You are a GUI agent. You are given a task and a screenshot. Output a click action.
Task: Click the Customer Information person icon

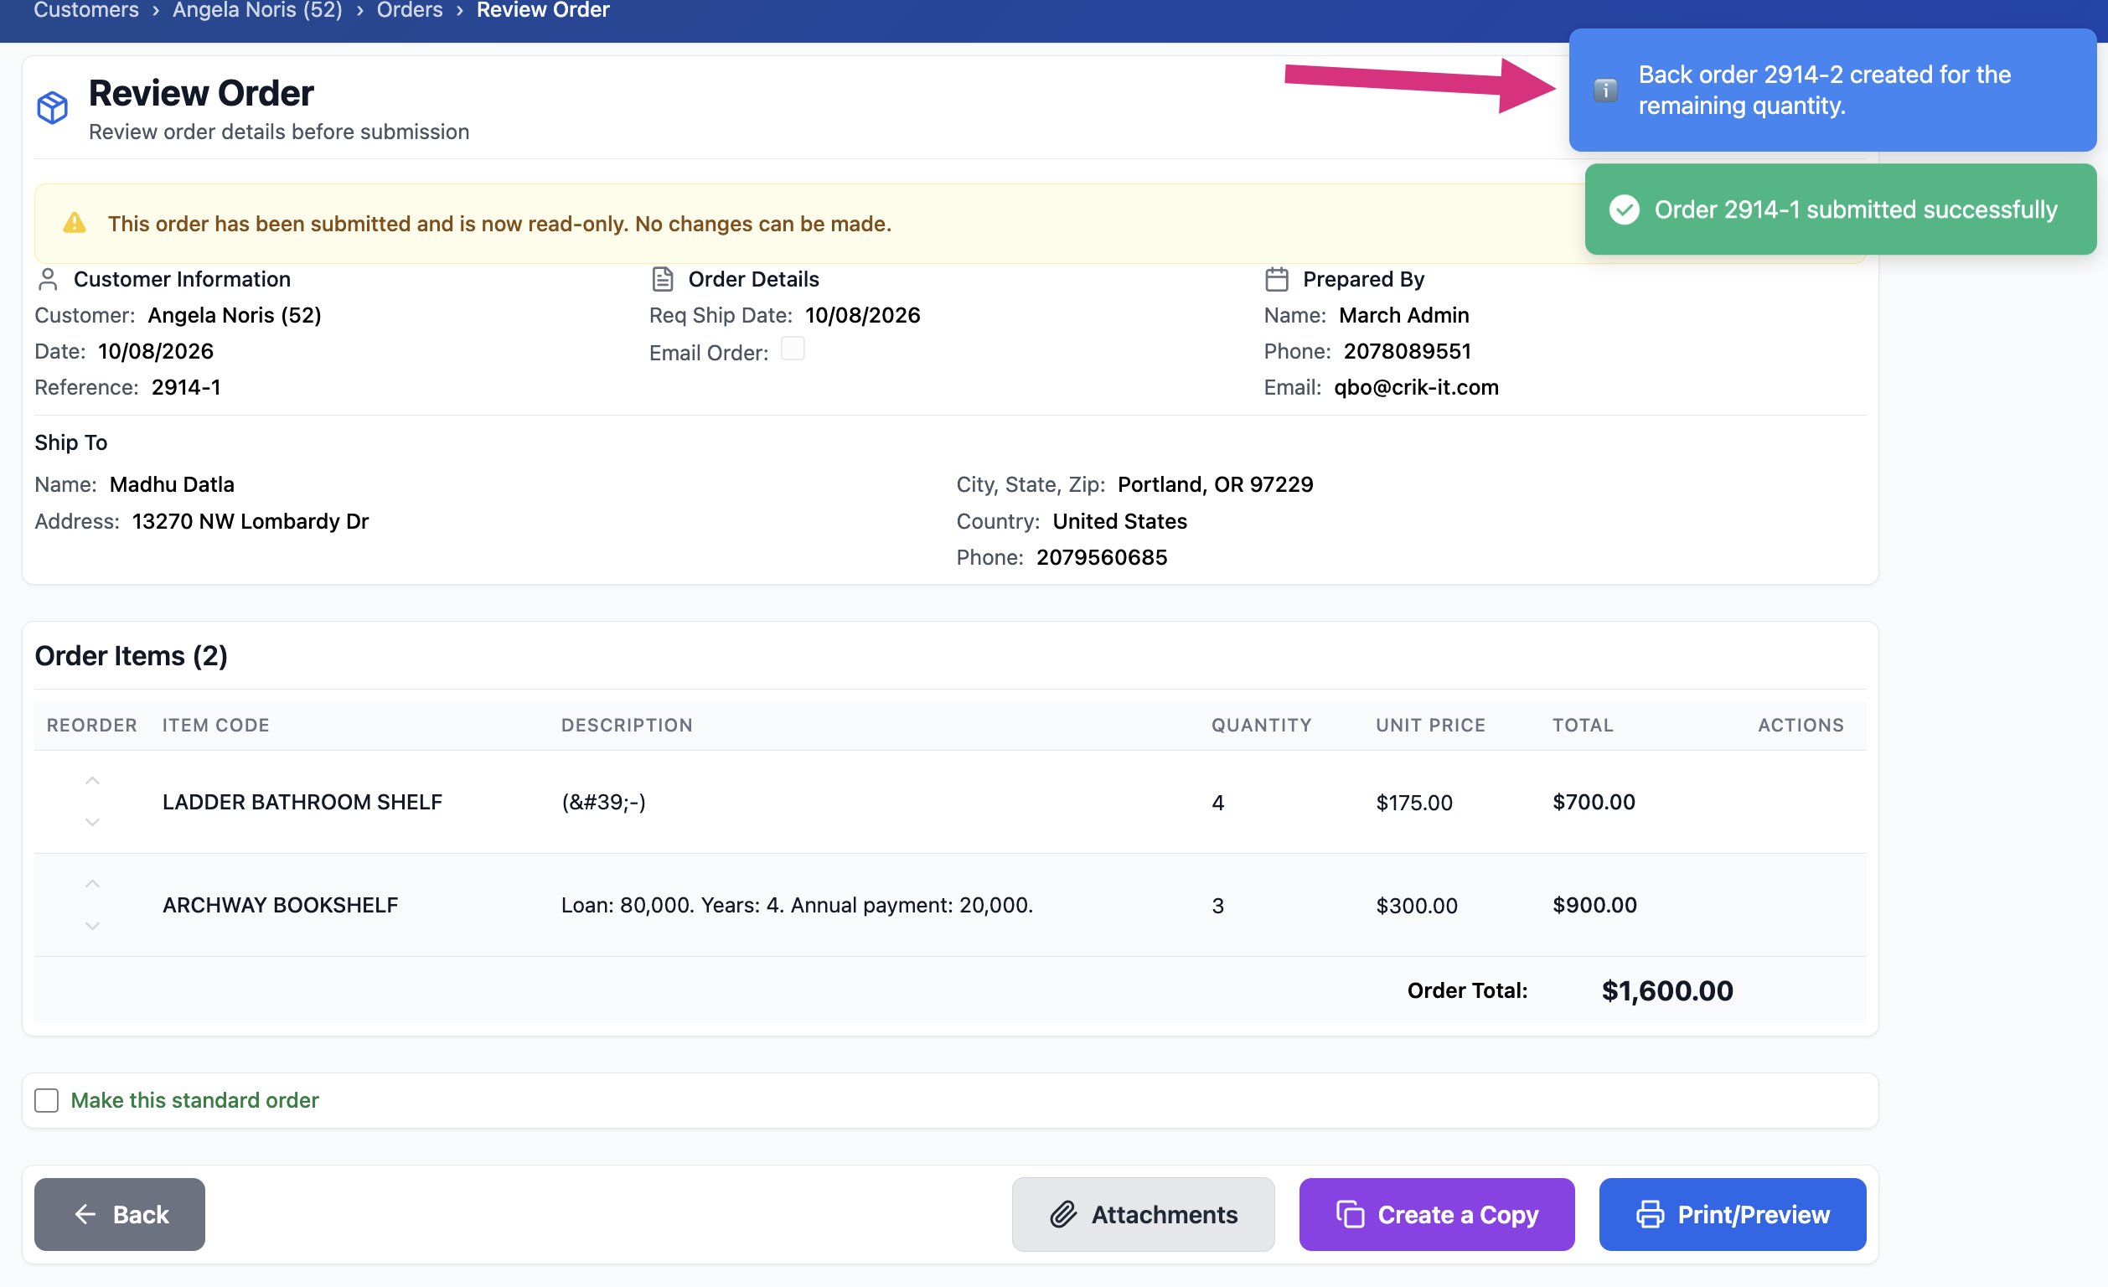click(x=48, y=279)
